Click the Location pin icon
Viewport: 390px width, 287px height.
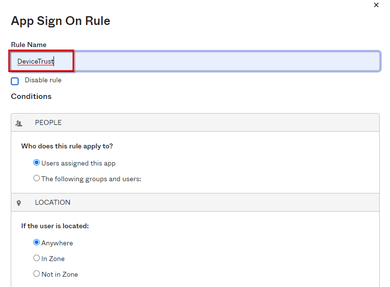pyautogui.click(x=19, y=203)
